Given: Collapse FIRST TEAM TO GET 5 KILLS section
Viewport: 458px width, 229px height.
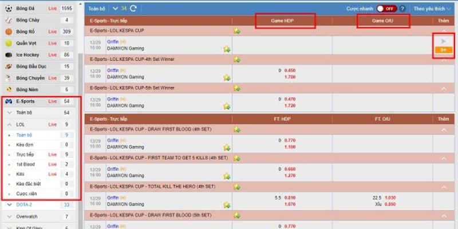Looking at the screenshot, I should coord(444,159).
